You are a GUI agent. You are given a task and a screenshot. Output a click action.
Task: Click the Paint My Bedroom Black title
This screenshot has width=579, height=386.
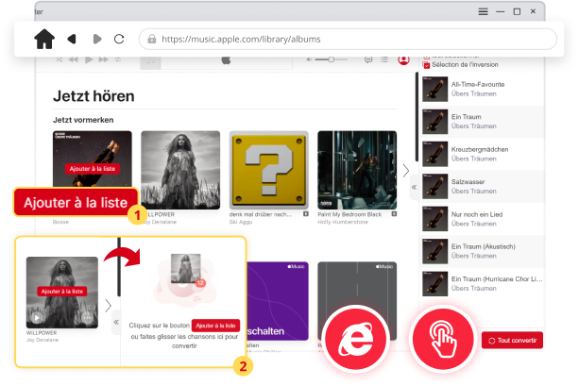(349, 214)
